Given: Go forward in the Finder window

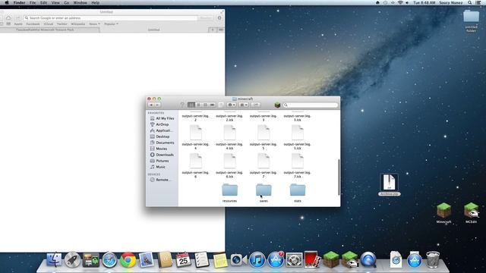Looking at the screenshot, I should pyautogui.click(x=157, y=105).
